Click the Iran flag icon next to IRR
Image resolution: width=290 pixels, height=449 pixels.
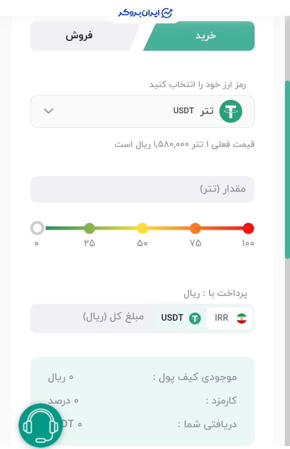(x=242, y=318)
